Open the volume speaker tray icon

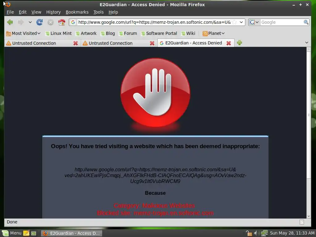tap(256, 233)
